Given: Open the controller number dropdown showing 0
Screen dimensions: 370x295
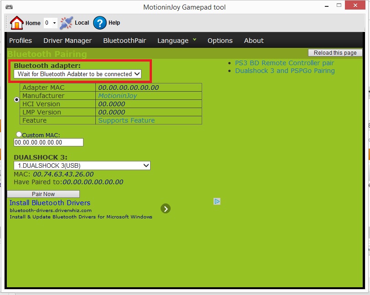Looking at the screenshot, I should pyautogui.click(x=51, y=23).
